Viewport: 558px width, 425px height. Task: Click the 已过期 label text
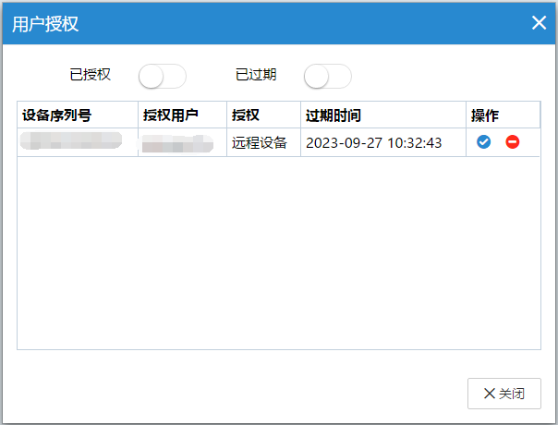click(x=256, y=76)
